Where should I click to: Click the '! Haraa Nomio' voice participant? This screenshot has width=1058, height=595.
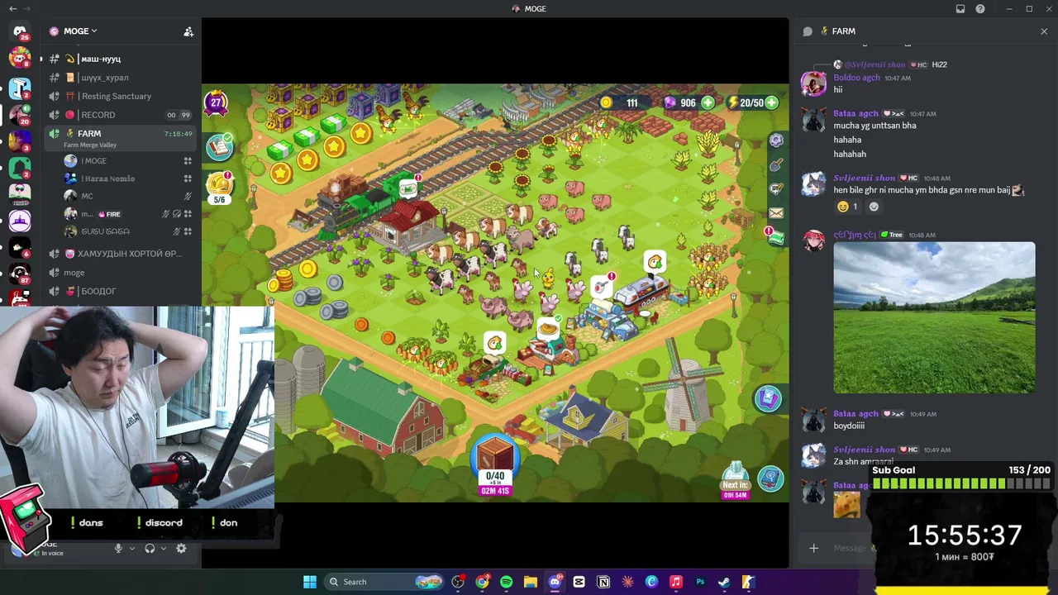point(128,178)
